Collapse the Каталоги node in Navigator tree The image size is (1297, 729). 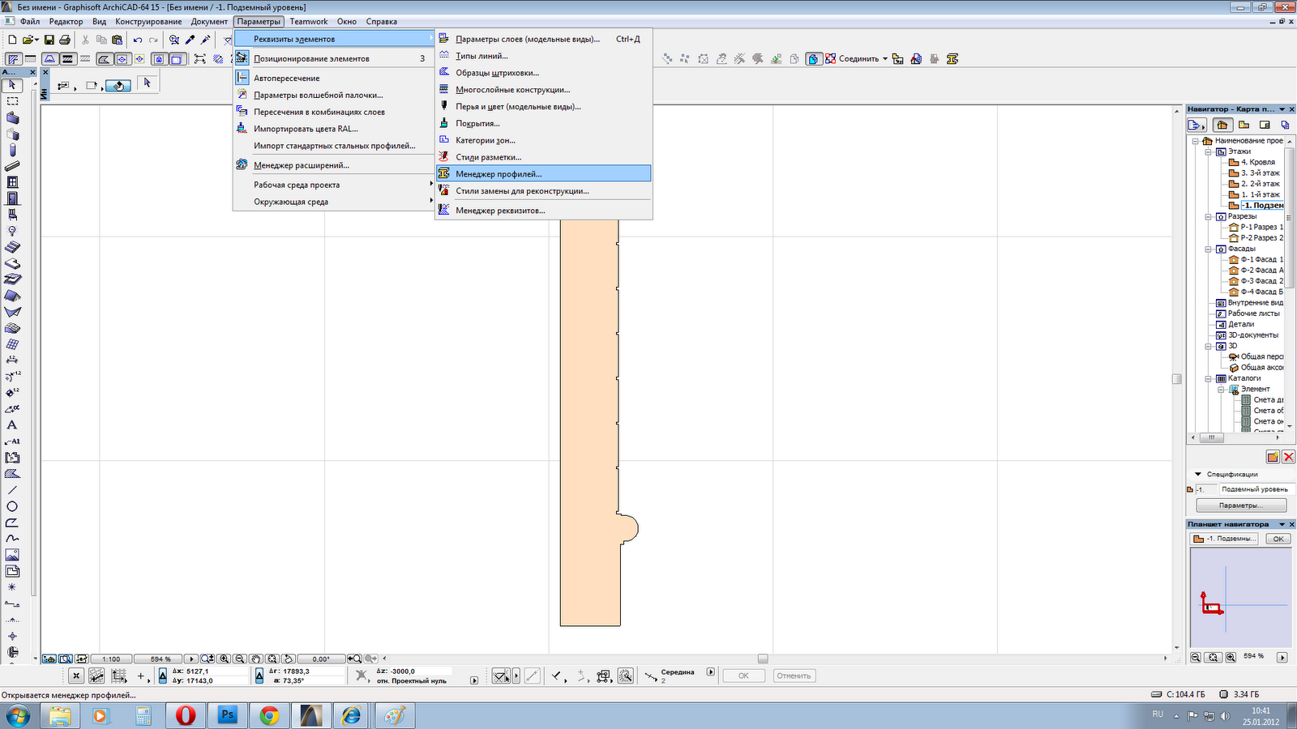click(1208, 378)
